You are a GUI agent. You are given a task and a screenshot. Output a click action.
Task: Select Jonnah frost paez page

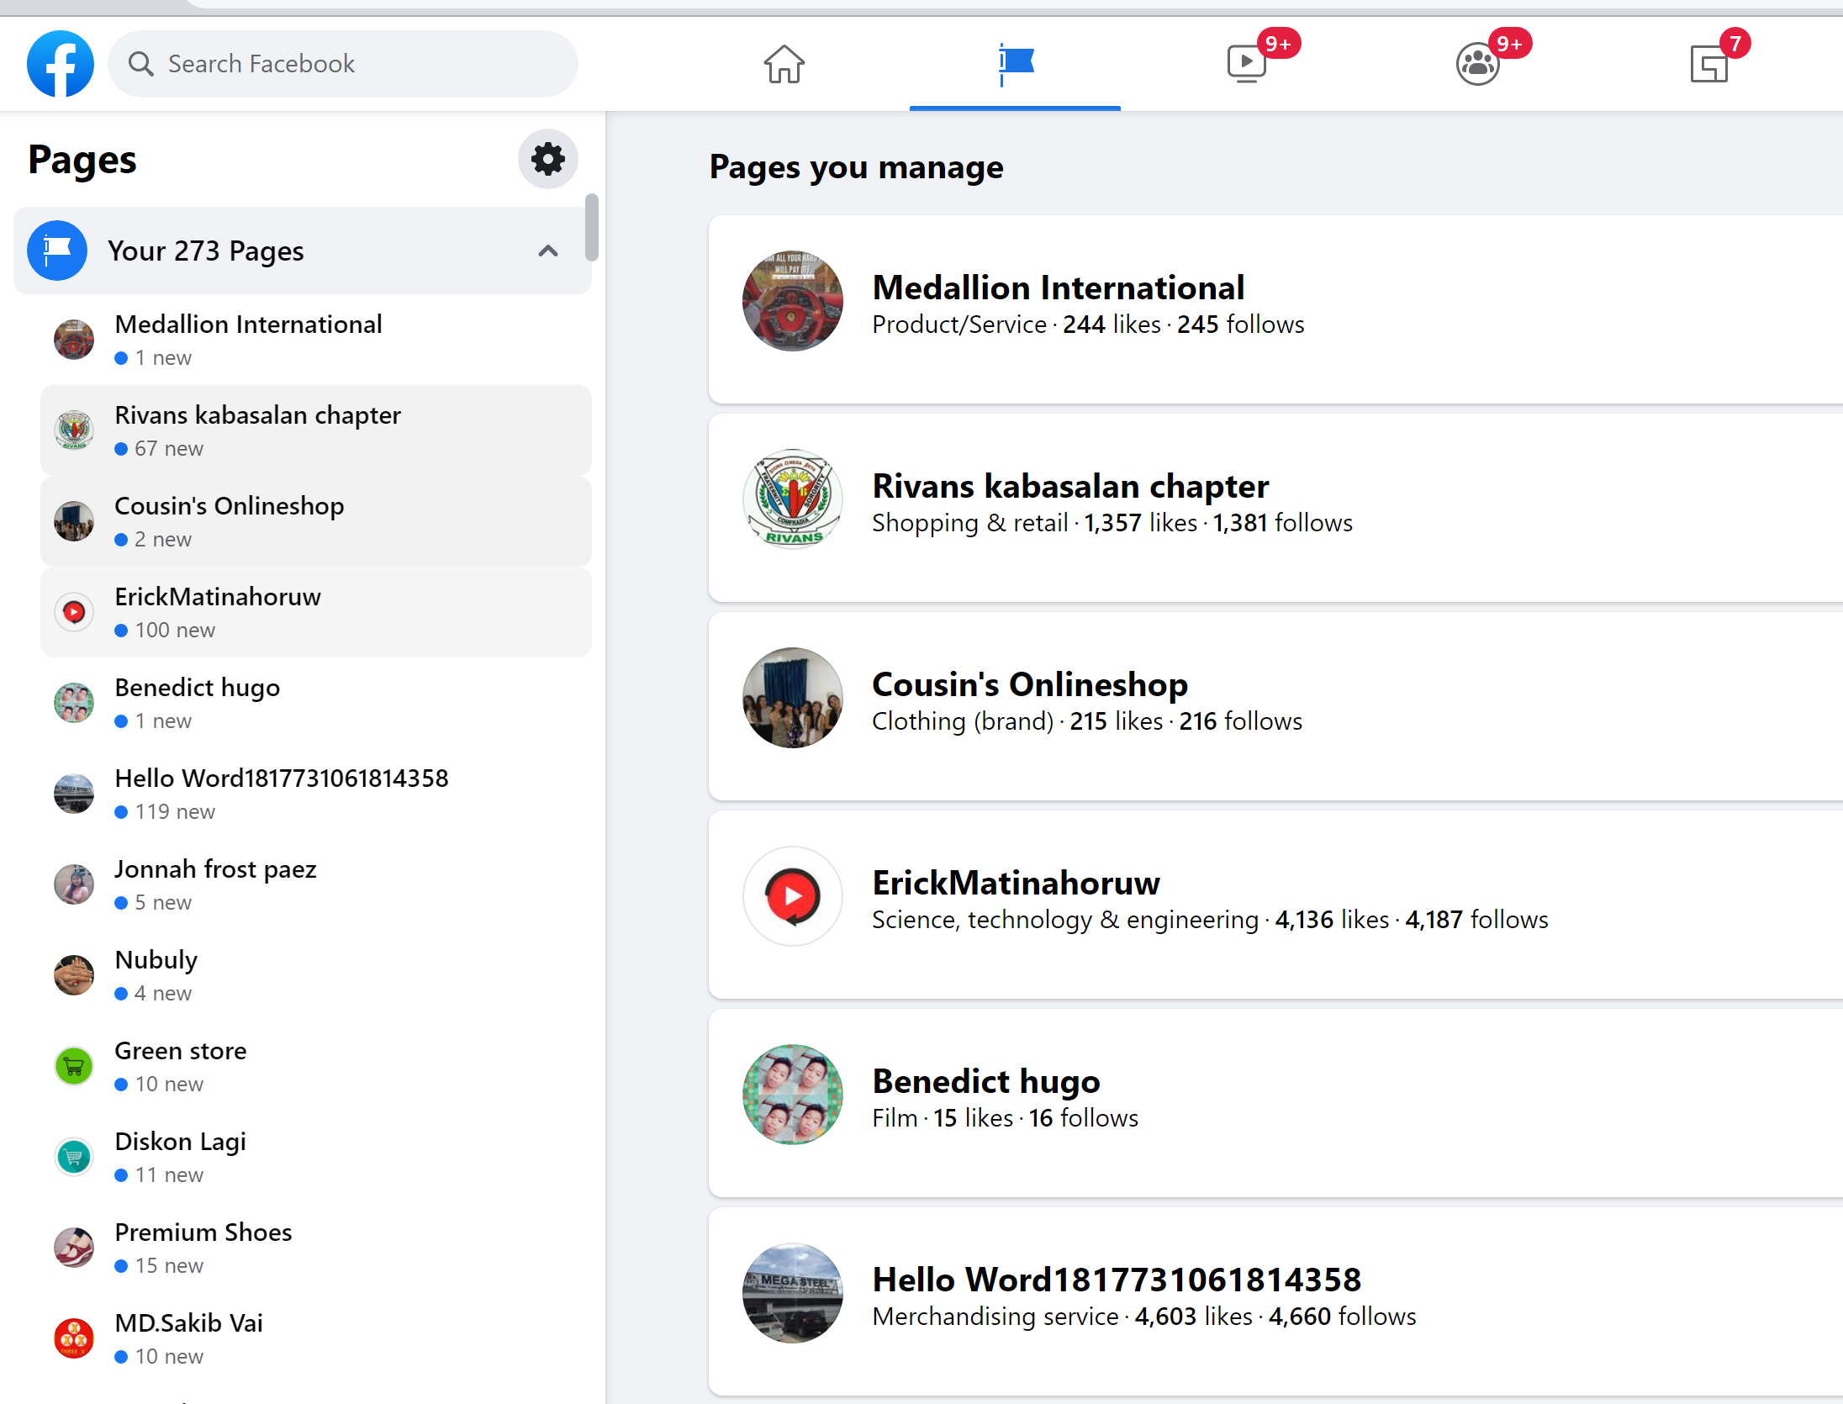[x=316, y=884]
